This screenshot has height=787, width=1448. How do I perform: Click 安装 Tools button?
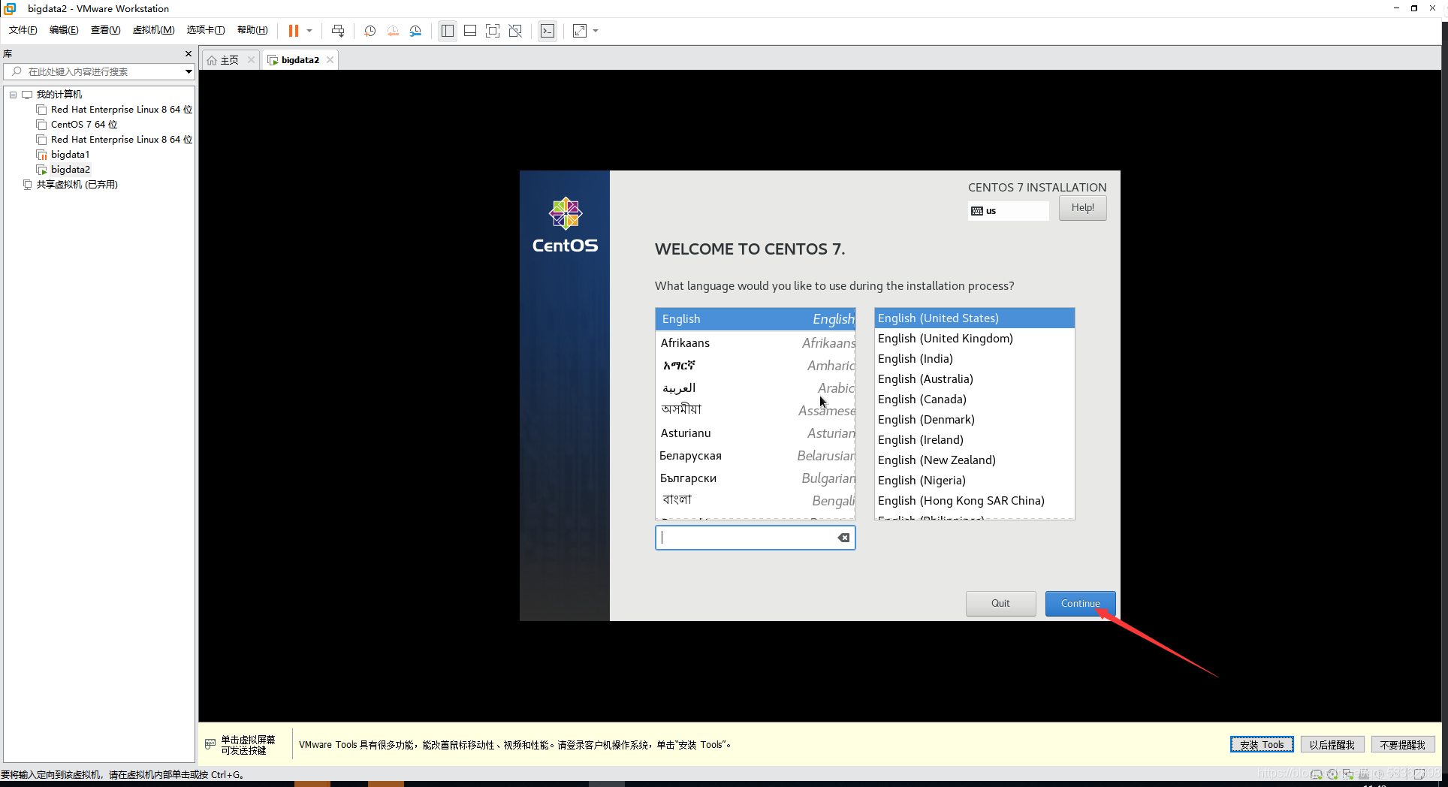[x=1262, y=745]
